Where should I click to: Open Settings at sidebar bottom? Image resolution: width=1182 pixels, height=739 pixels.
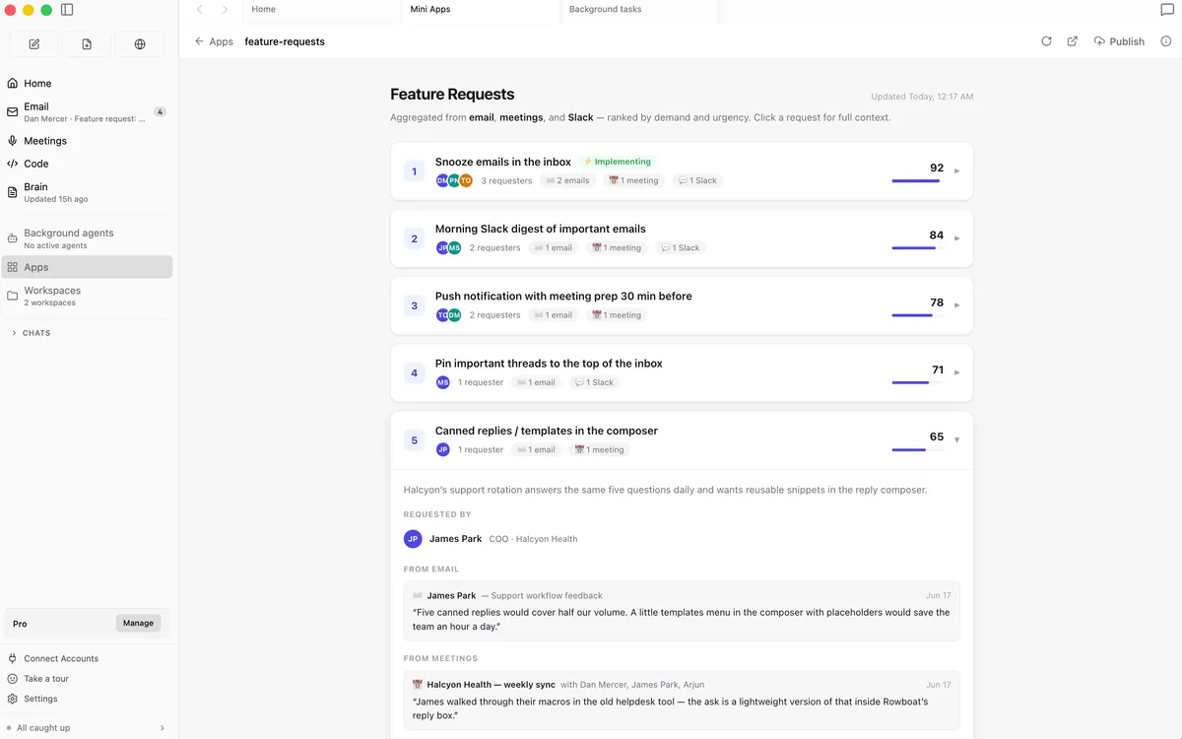point(33,699)
